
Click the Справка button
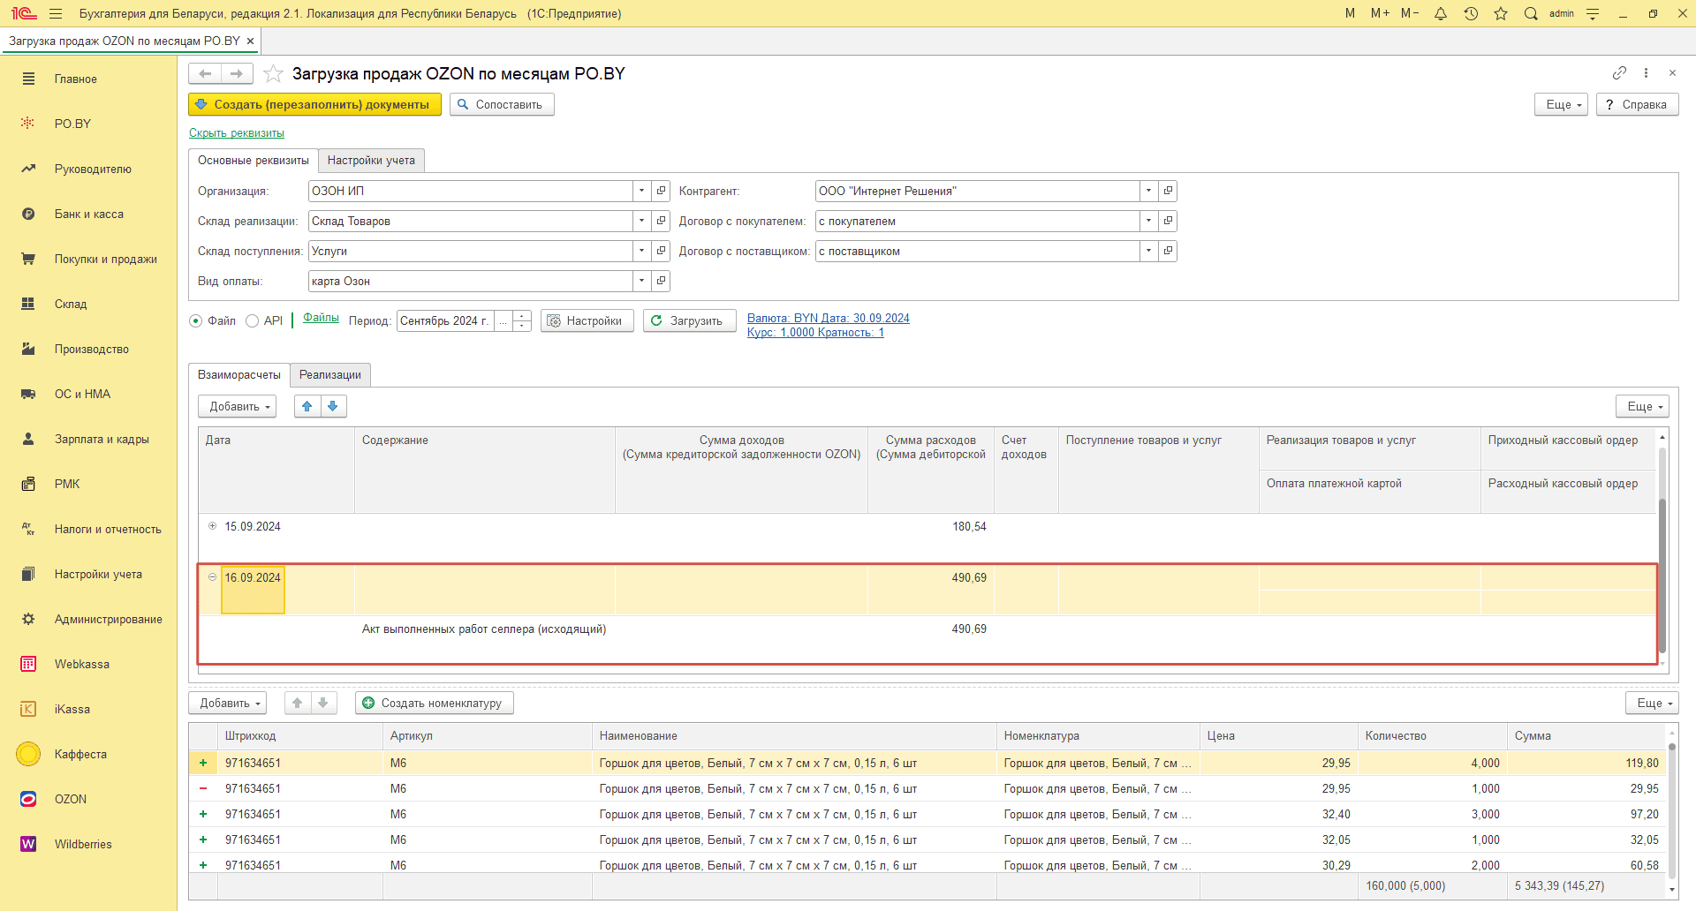coord(1637,104)
